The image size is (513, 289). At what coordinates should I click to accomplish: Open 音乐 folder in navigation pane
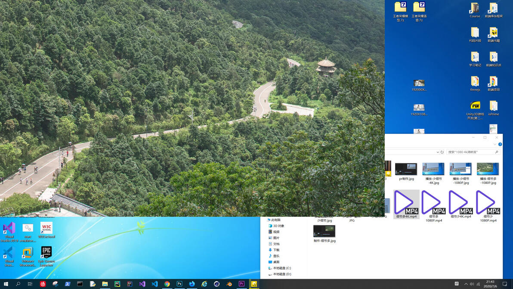(274, 256)
